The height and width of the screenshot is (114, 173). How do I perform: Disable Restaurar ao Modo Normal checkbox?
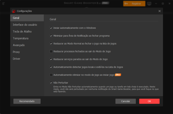[51, 44]
